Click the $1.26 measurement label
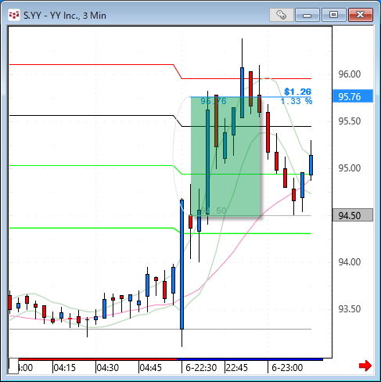The image size is (381, 382). [297, 92]
